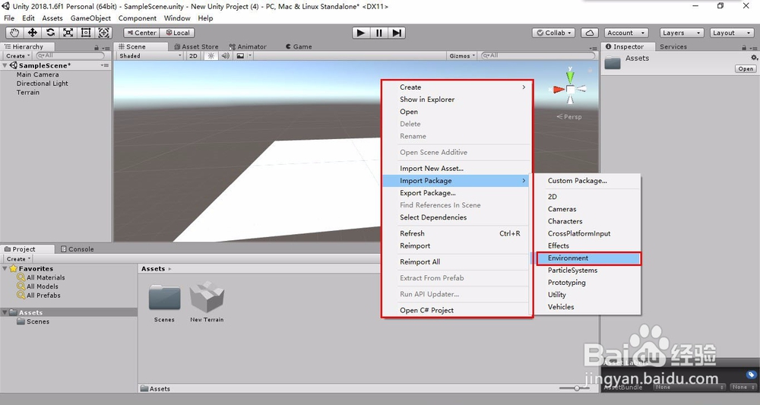
Task: Open the Component menu
Action: point(137,18)
